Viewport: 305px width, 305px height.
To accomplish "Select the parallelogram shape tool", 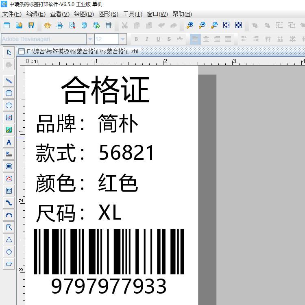I will [x=9, y=264].
